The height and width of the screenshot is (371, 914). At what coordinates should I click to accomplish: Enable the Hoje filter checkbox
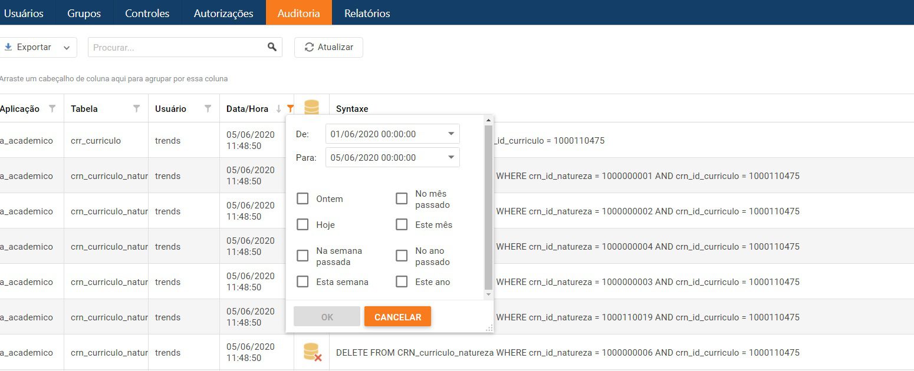tap(303, 225)
